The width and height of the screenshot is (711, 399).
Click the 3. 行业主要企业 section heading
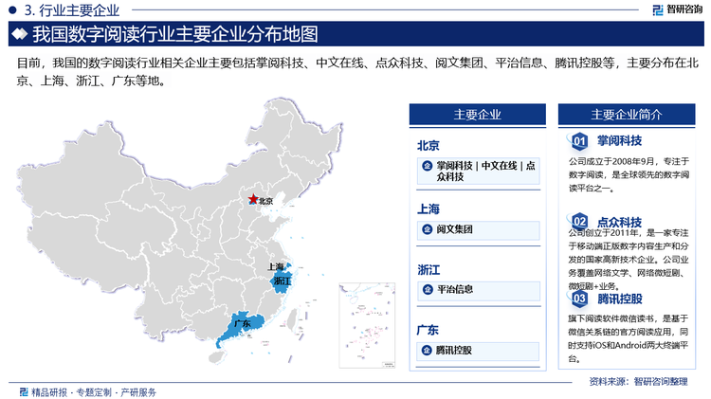click(72, 10)
